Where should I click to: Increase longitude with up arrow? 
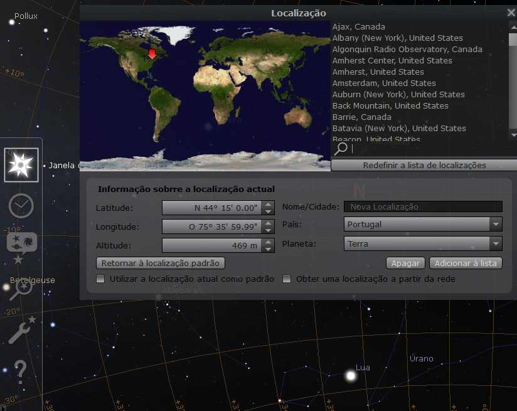pos(268,223)
